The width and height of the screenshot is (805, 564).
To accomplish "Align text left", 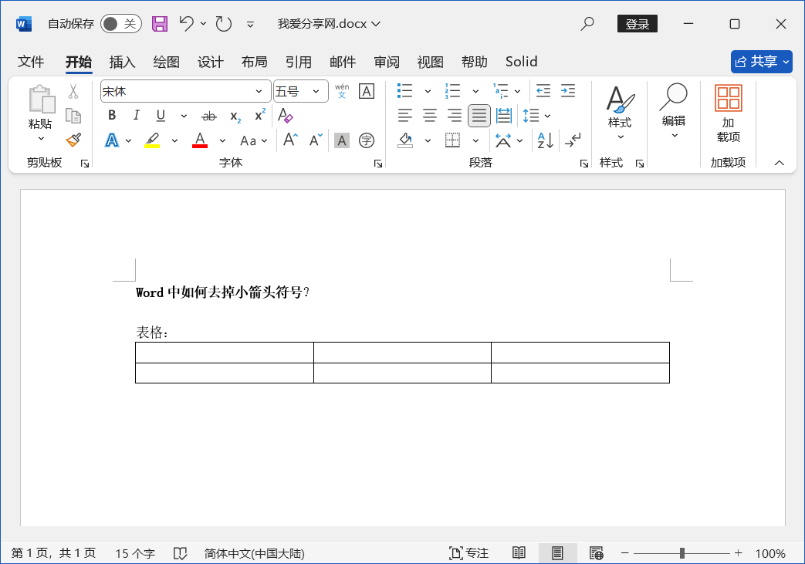I will [x=405, y=116].
